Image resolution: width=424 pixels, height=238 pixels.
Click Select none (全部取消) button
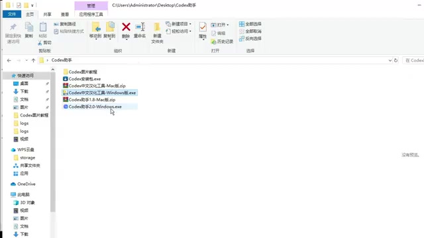click(250, 31)
